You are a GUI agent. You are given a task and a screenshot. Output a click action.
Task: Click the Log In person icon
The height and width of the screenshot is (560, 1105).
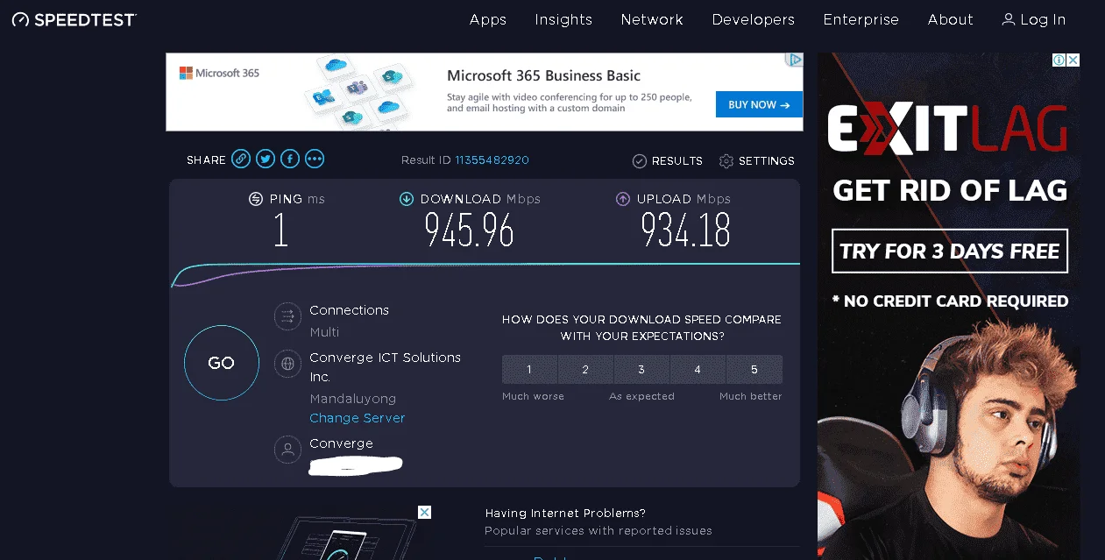[x=1009, y=19]
